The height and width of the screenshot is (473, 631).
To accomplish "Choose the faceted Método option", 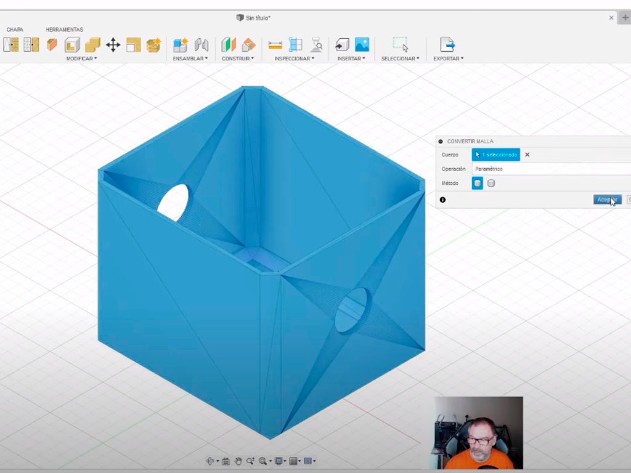I will pyautogui.click(x=478, y=184).
